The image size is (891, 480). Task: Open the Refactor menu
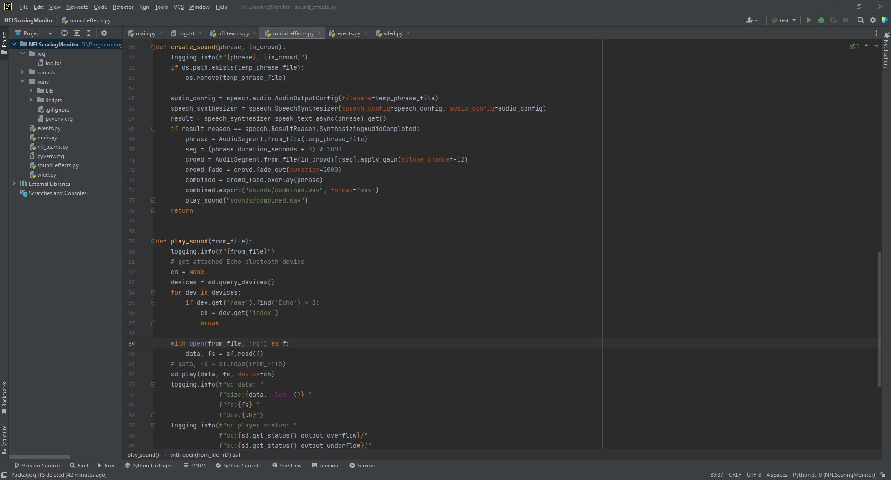pos(123,7)
